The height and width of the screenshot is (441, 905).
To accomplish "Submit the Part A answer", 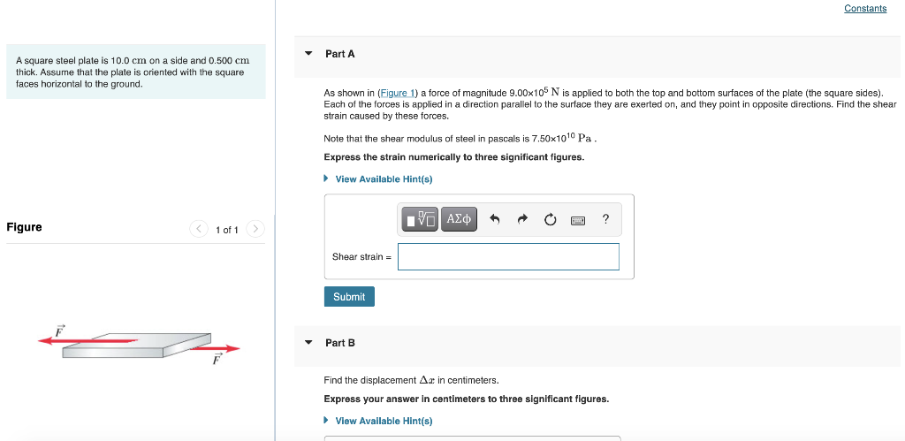I will click(349, 297).
